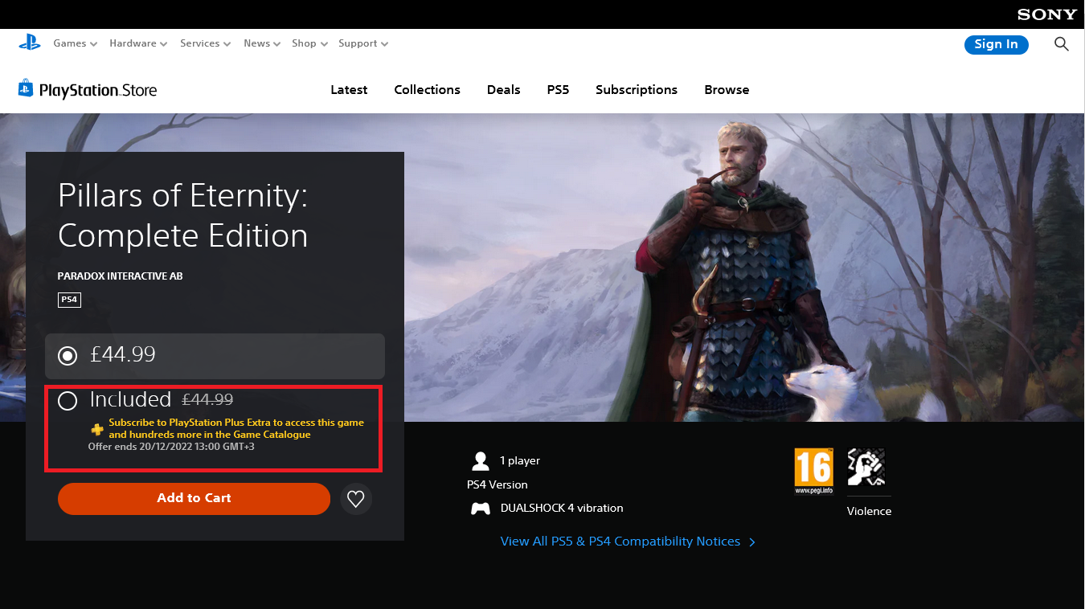
Task: Open the Subscriptions store tab
Action: pyautogui.click(x=637, y=90)
